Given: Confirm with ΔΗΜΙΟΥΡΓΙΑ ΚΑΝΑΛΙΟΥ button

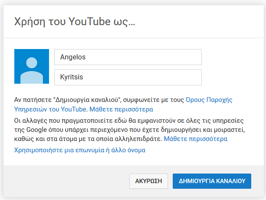Looking at the screenshot, I should pos(212,181).
